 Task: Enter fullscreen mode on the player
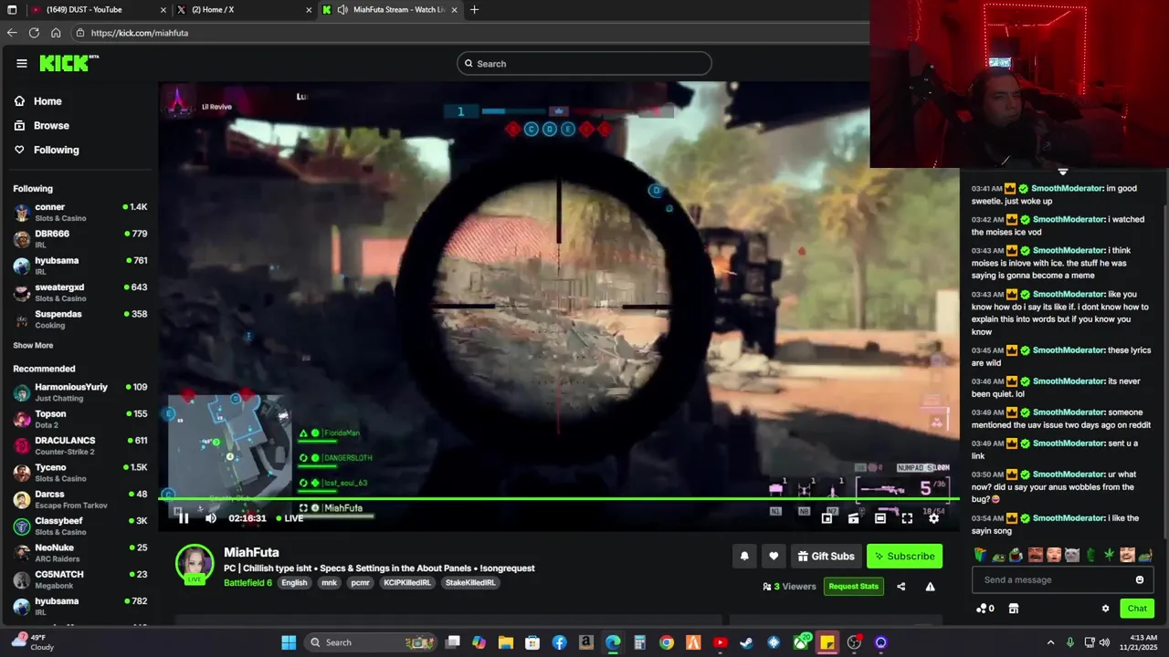click(x=907, y=518)
